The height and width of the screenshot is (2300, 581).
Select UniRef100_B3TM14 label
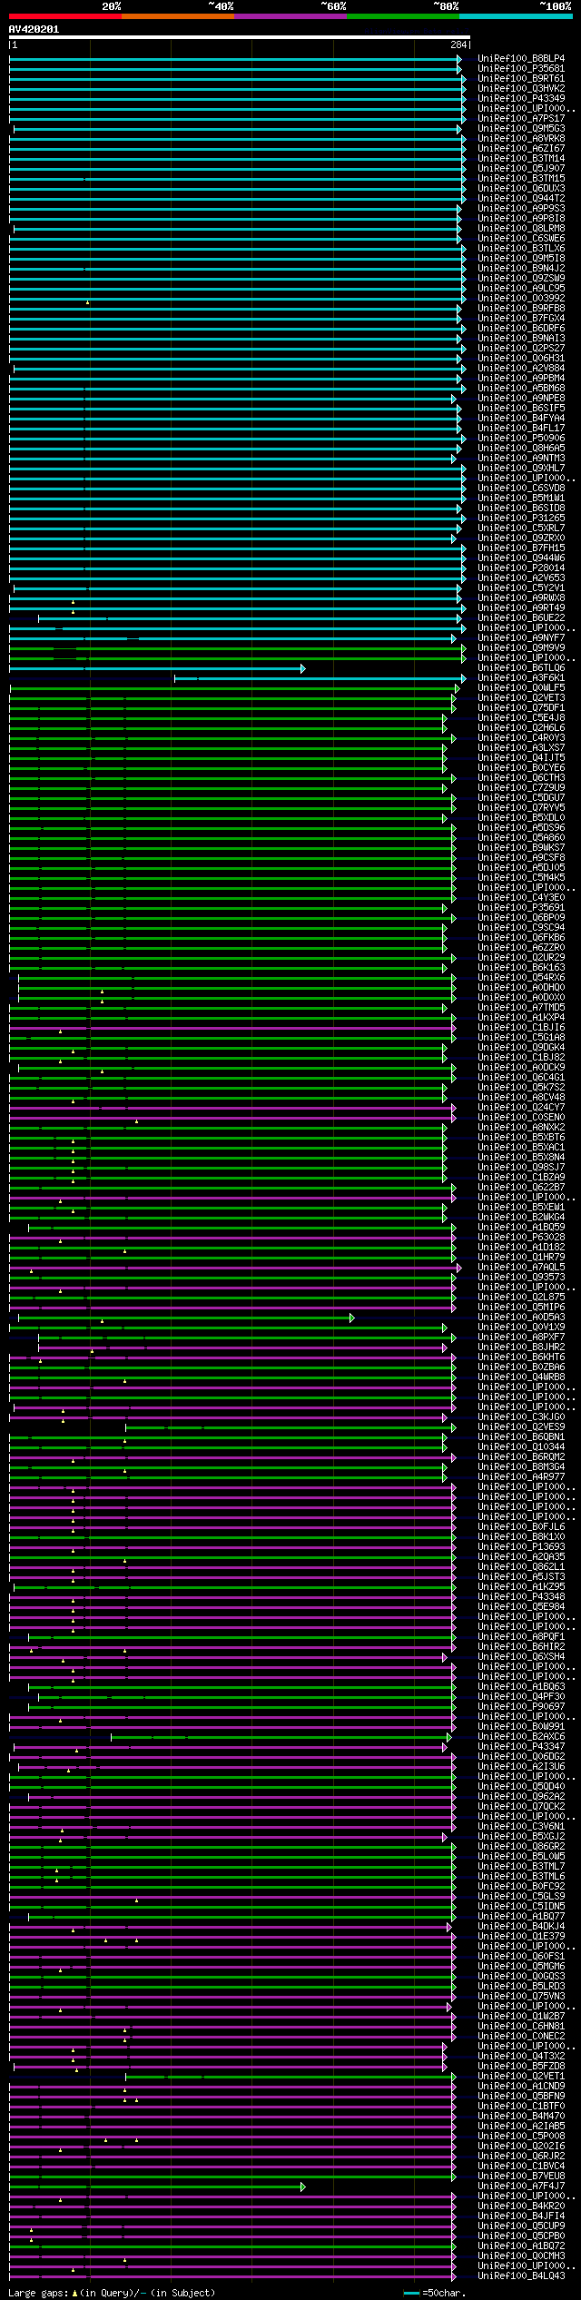[x=521, y=158]
